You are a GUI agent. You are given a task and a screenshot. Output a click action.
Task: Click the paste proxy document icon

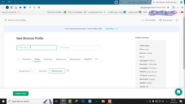[68, 70]
